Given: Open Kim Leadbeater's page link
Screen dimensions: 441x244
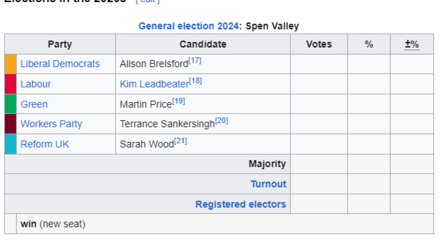Looking at the screenshot, I should [154, 84].
